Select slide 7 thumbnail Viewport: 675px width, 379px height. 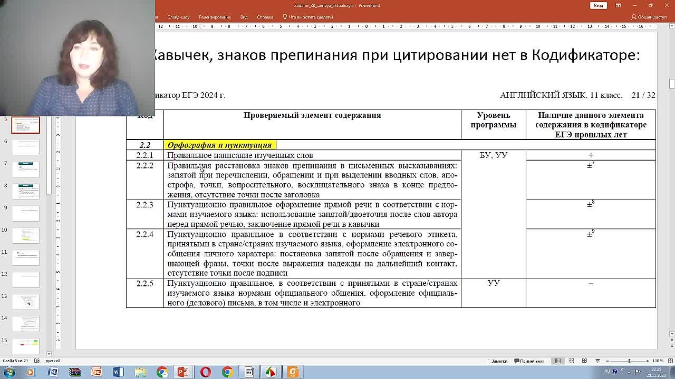25,169
